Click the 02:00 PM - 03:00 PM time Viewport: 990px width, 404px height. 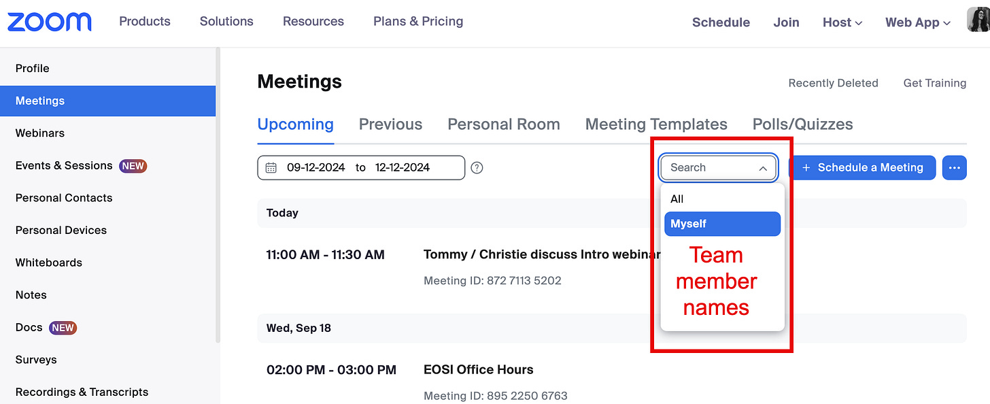point(331,370)
